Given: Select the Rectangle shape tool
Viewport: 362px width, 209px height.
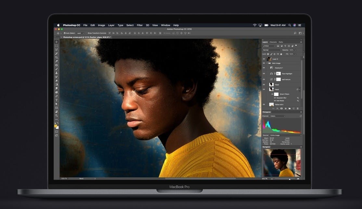Looking at the screenshot, I should pos(57,108).
